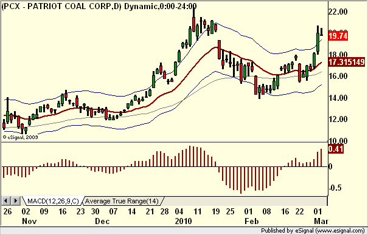
Task: Open the Average True Range(14) tab
Action: point(122,201)
